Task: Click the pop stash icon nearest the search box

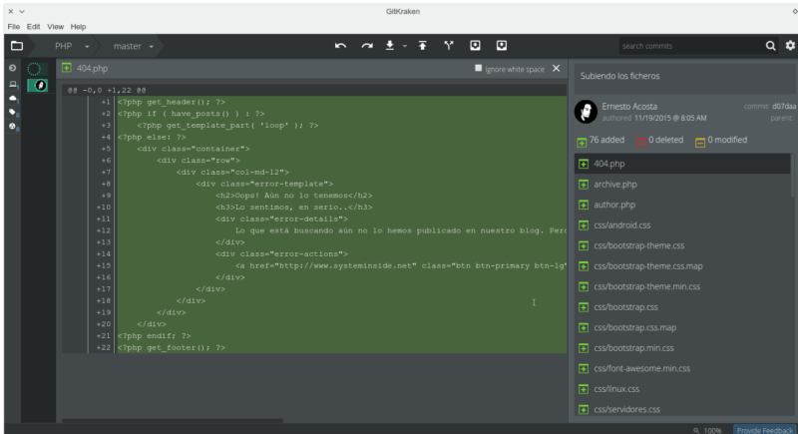Action: [x=502, y=46]
